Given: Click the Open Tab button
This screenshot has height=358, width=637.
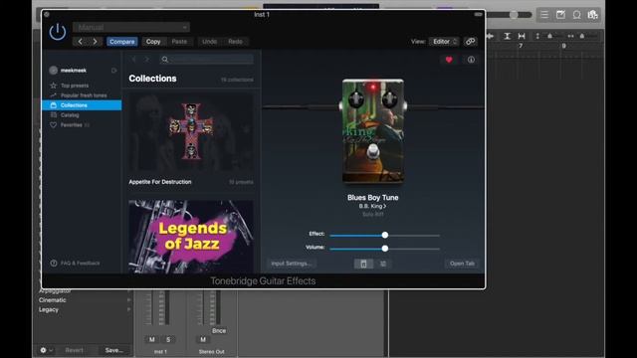Looking at the screenshot, I should click(462, 264).
